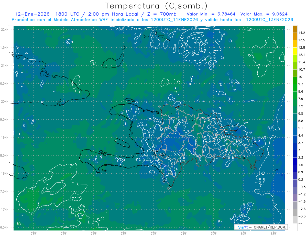Click the dark blue swatch between 1.6 and 2.3
Screen dimensions: 307x237
click(295, 161)
